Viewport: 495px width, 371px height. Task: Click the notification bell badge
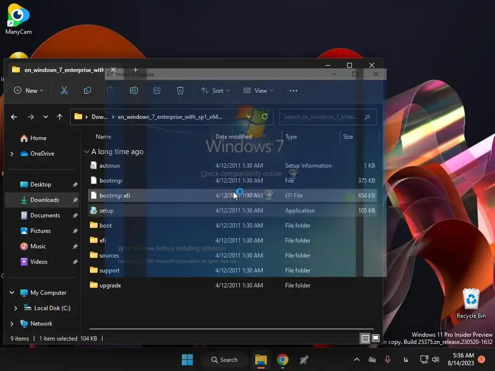(x=481, y=359)
